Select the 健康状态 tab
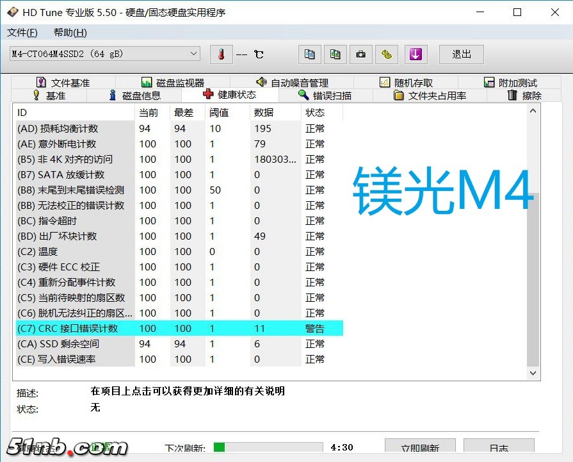Image resolution: width=573 pixels, height=462 pixels. [x=230, y=95]
